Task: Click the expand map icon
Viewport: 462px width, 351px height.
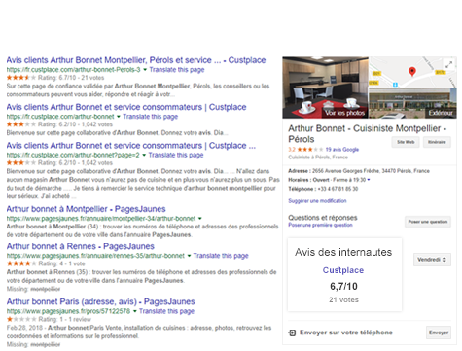Action: (448, 64)
